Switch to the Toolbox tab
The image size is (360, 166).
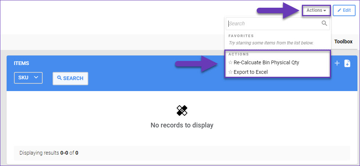click(x=343, y=41)
